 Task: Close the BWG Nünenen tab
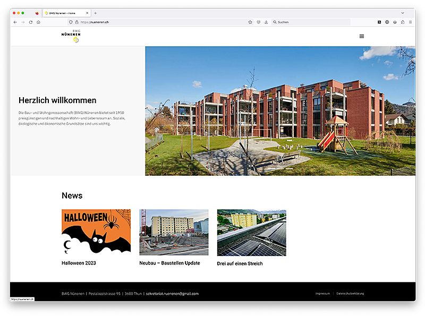[88, 13]
